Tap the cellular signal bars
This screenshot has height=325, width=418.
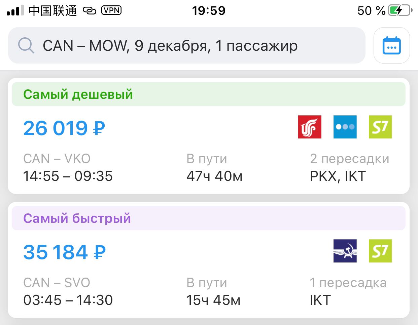(15, 10)
